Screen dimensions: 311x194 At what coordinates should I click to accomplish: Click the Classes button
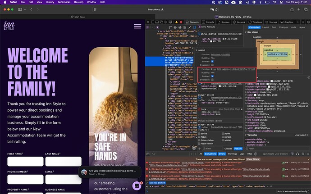click(x=228, y=149)
